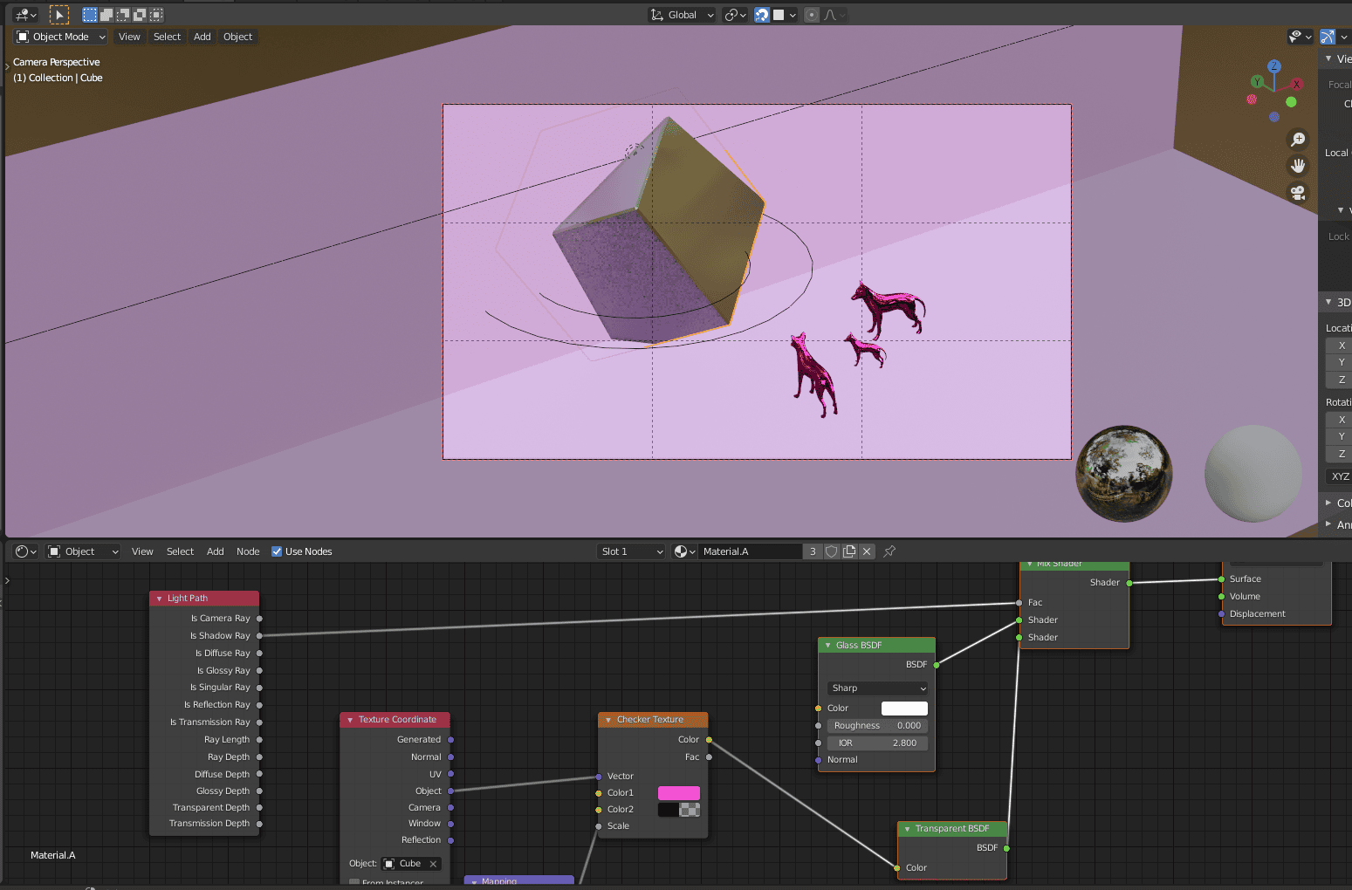Click the Z axis on navigation gizmo
This screenshot has width=1352, height=890.
pos(1273,66)
